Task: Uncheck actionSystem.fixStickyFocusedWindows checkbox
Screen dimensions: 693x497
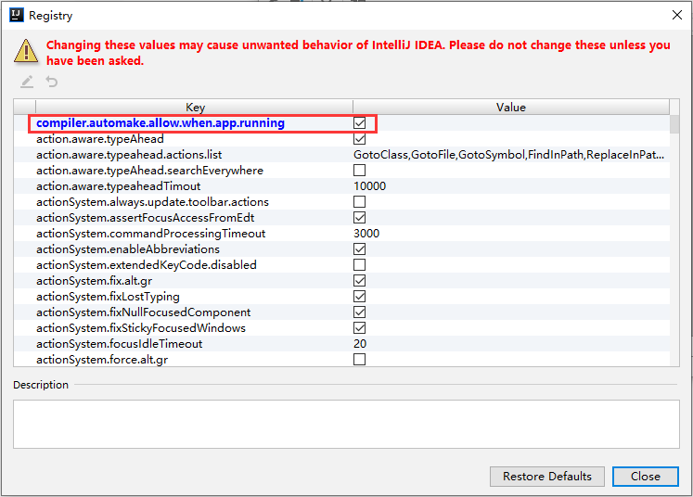Action: click(359, 328)
